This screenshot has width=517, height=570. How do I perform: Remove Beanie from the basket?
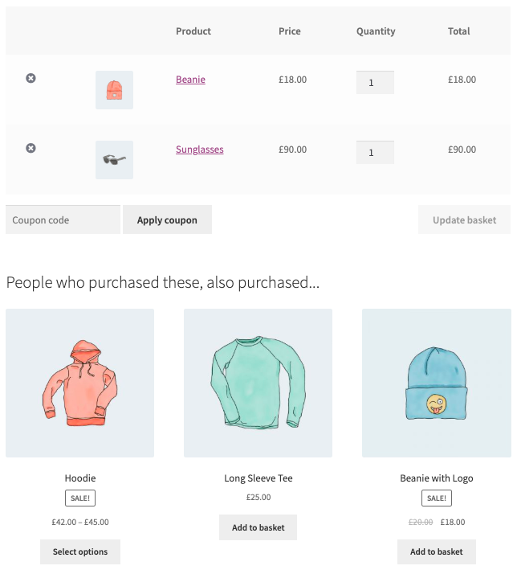(x=31, y=78)
